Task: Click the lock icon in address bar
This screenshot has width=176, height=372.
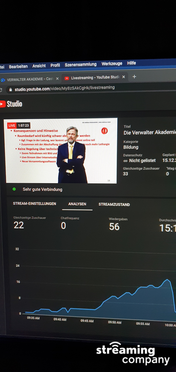Action: coord(10,90)
